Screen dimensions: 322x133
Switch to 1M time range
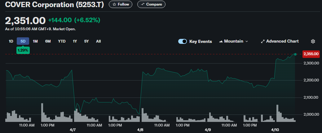[35, 41]
